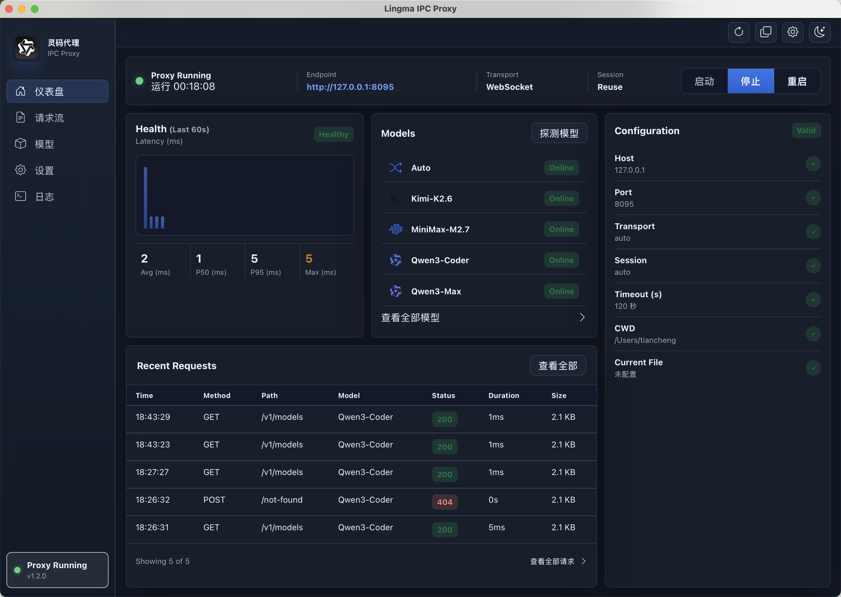Expand 查看全部模型 chevron row
Screen dimensions: 841x597
tap(483, 317)
